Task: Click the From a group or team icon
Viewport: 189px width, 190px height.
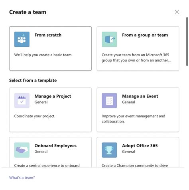Action: (109, 39)
